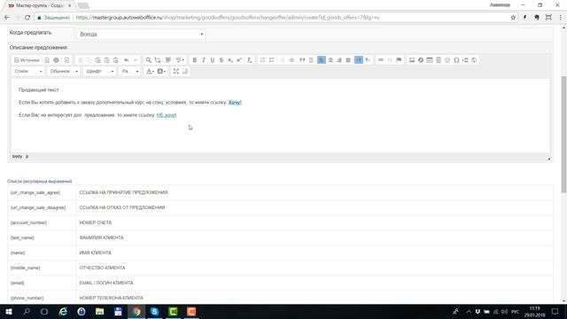The width and height of the screenshot is (567, 319).
Task: Select the Мастер-группа browser tab
Action: (x=40, y=5)
